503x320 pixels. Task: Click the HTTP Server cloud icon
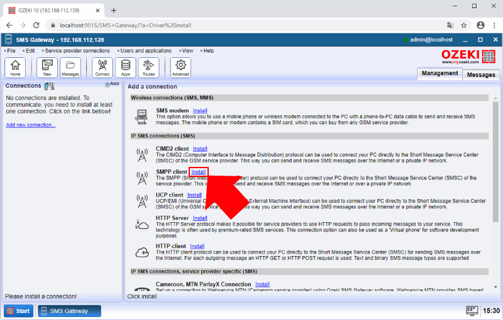pos(142,225)
